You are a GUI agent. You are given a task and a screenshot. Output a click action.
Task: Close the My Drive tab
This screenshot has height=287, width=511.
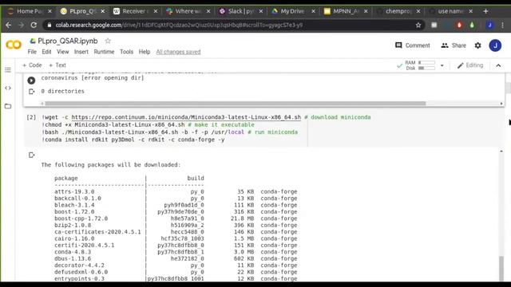tap(313, 11)
